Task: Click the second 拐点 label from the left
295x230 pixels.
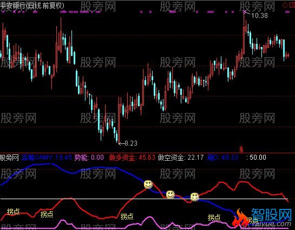Action: click(47, 214)
